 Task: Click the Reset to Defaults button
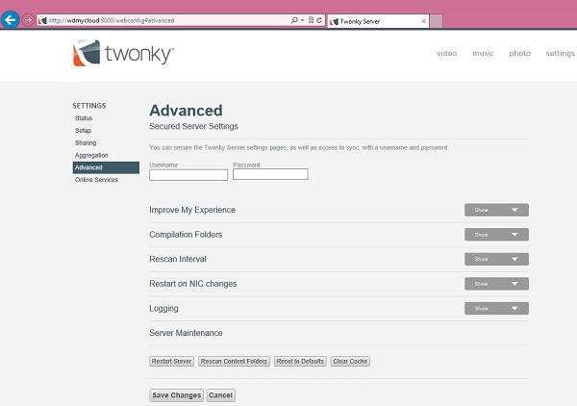coord(300,362)
